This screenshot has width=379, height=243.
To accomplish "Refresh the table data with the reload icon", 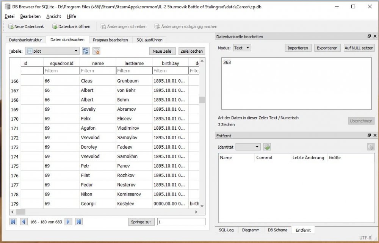I will click(x=86, y=51).
